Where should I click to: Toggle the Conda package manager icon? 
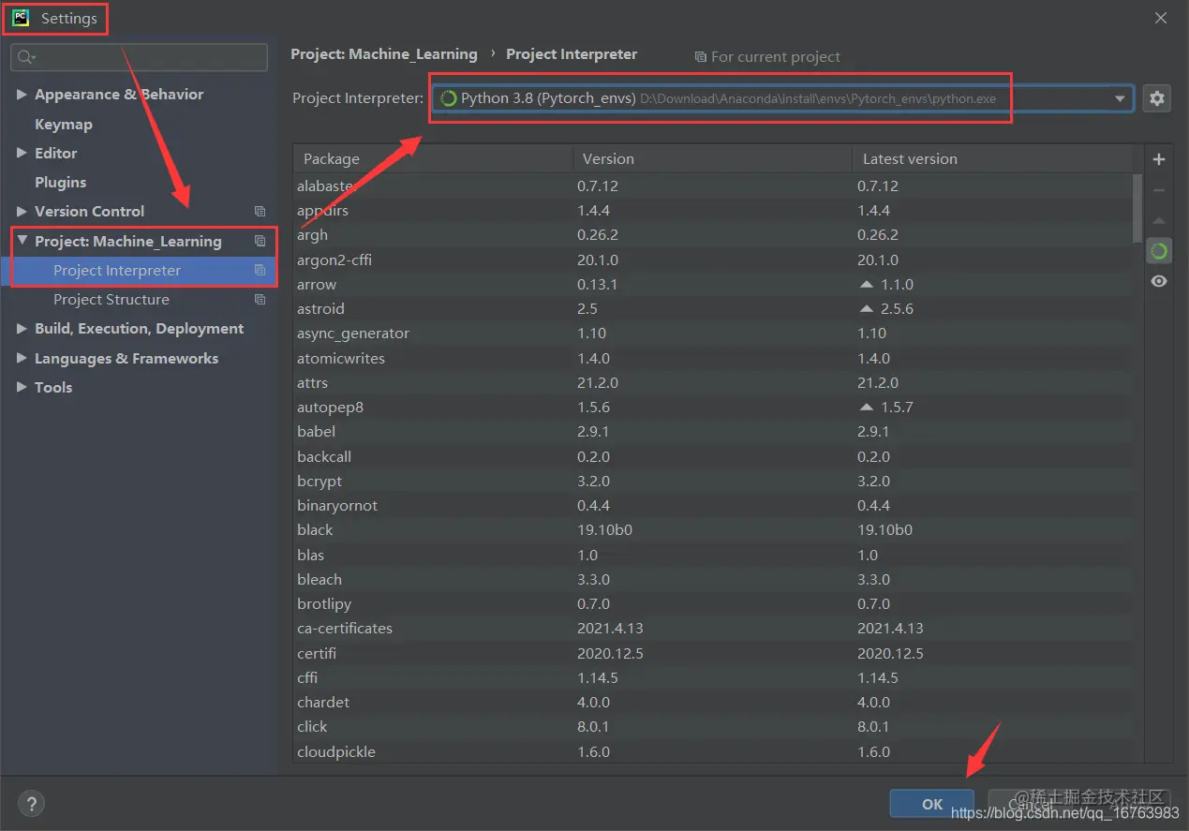1159,251
